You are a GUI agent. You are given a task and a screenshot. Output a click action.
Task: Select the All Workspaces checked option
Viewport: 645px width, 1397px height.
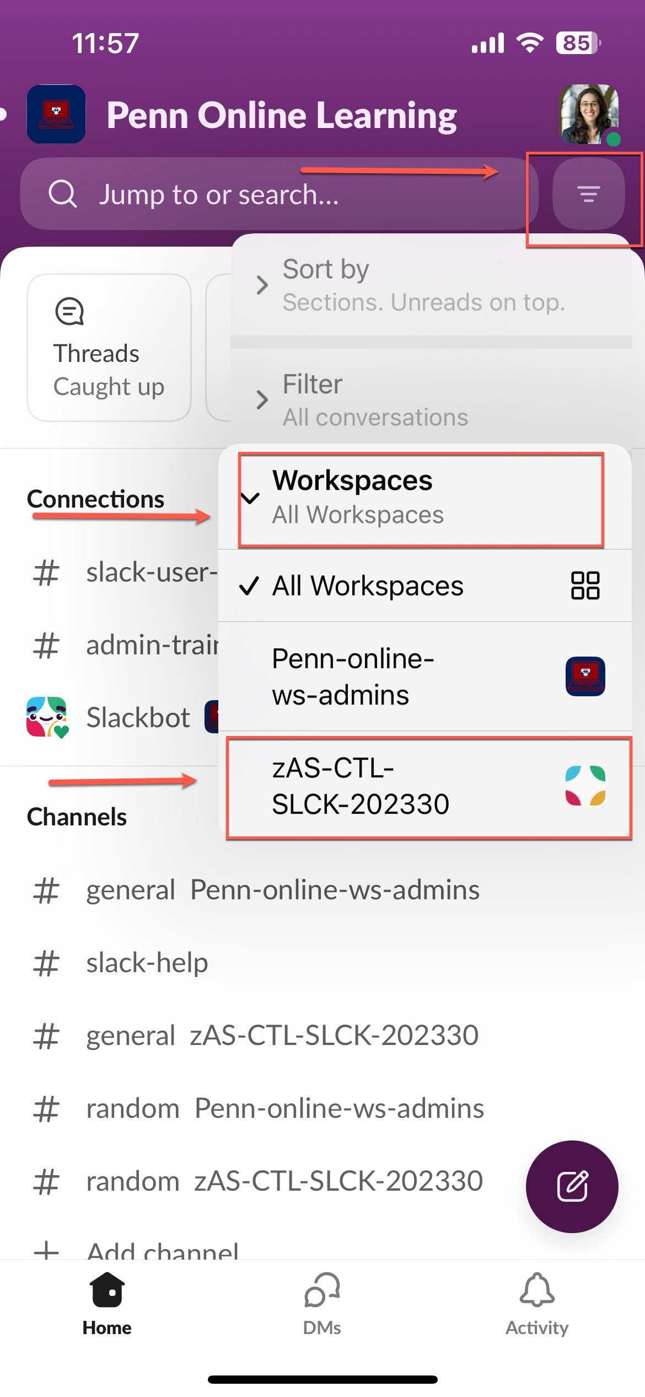424,585
